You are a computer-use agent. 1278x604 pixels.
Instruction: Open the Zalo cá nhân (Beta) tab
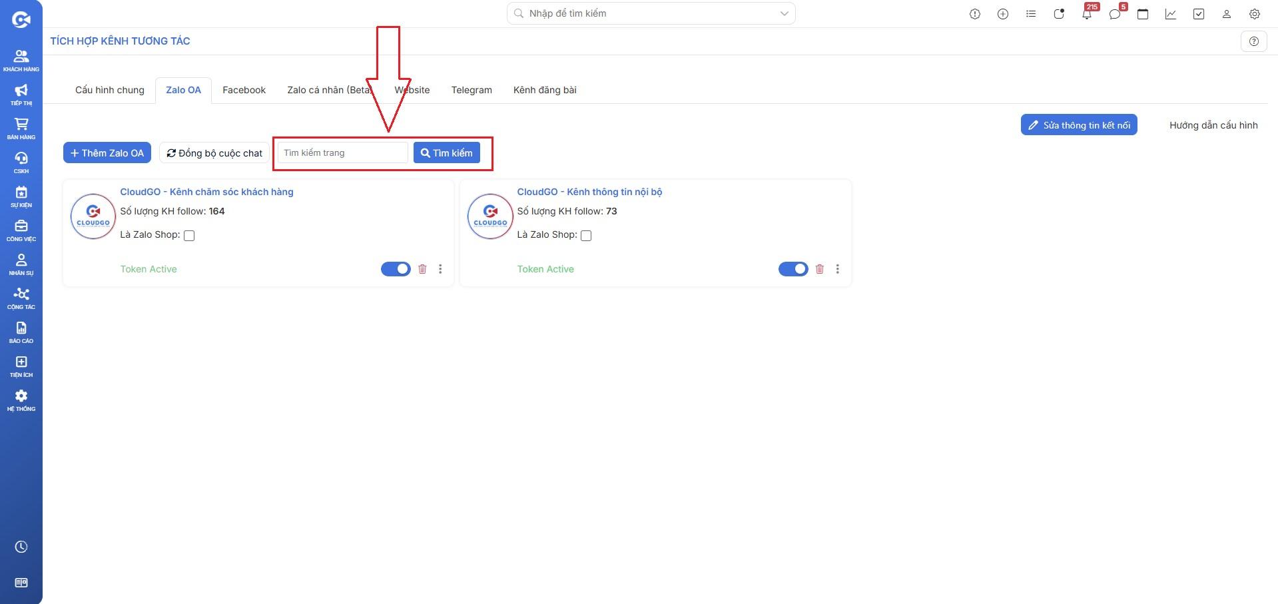coord(330,90)
